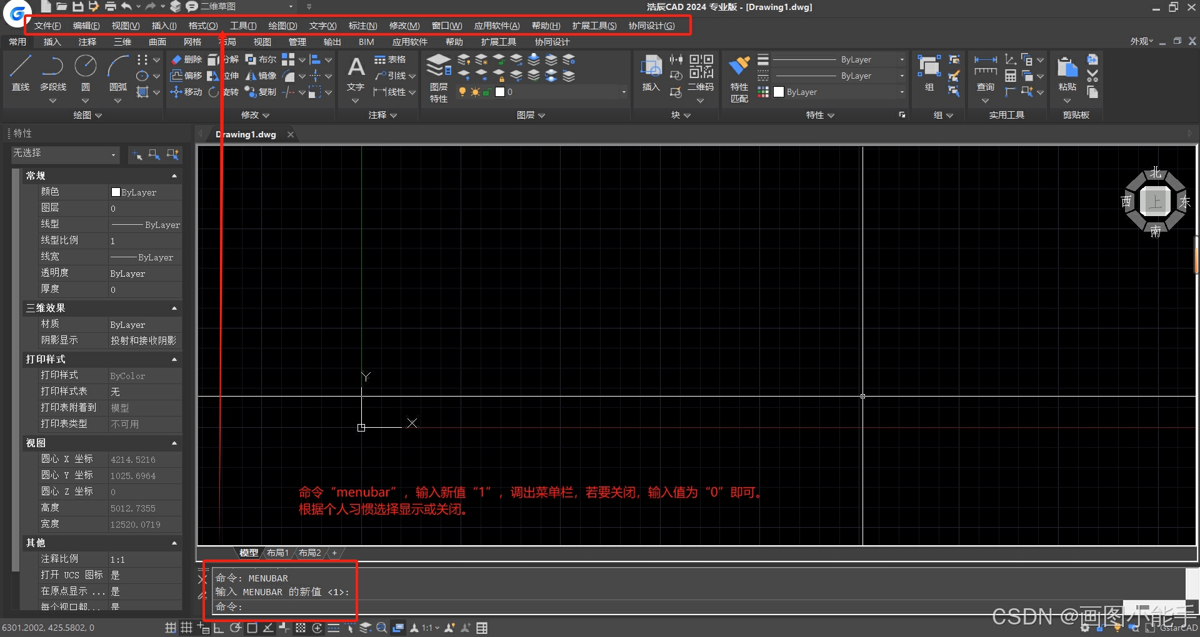The width and height of the screenshot is (1200, 637).
Task: Switch to the 三维 ribbon tab
Action: [122, 42]
